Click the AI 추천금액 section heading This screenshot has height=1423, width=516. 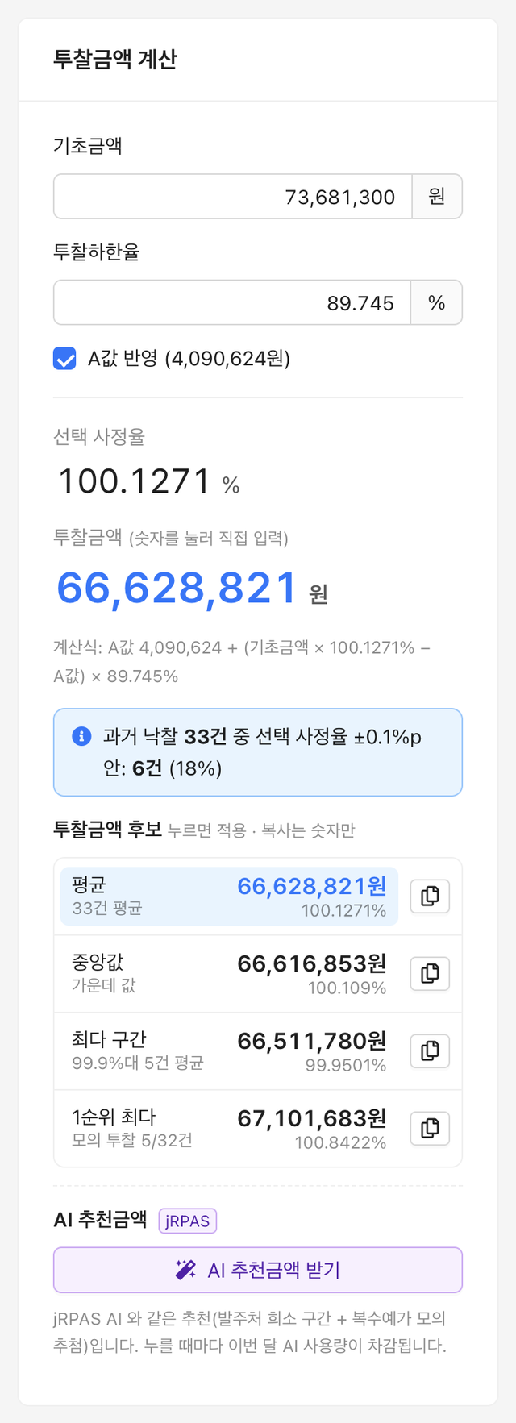[x=100, y=1220]
